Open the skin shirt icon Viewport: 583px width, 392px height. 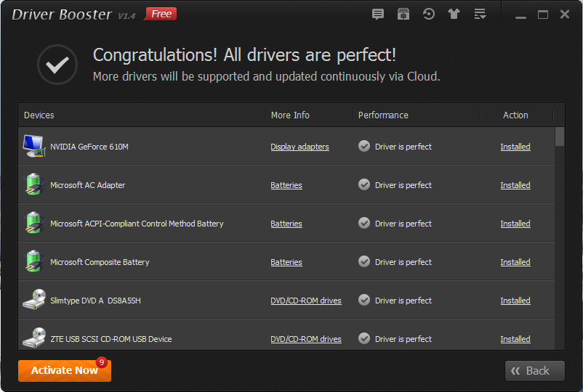tap(454, 14)
